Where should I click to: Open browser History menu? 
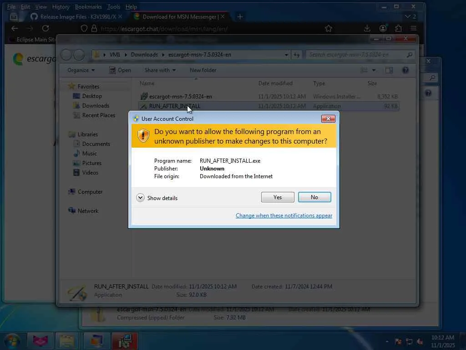(61, 6)
